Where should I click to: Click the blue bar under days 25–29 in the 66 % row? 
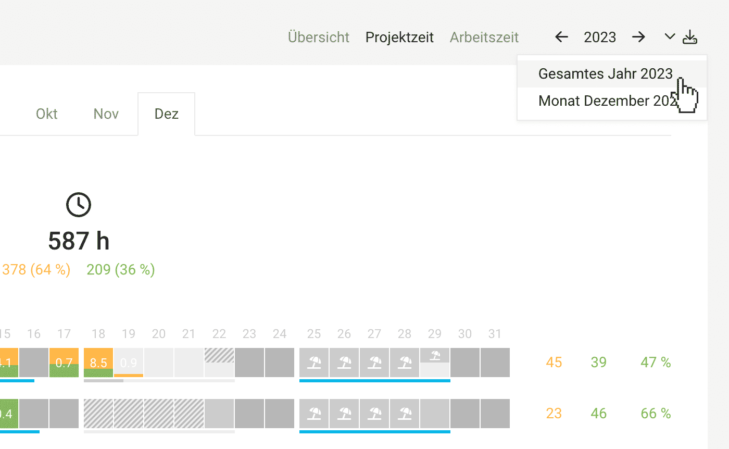(x=375, y=432)
